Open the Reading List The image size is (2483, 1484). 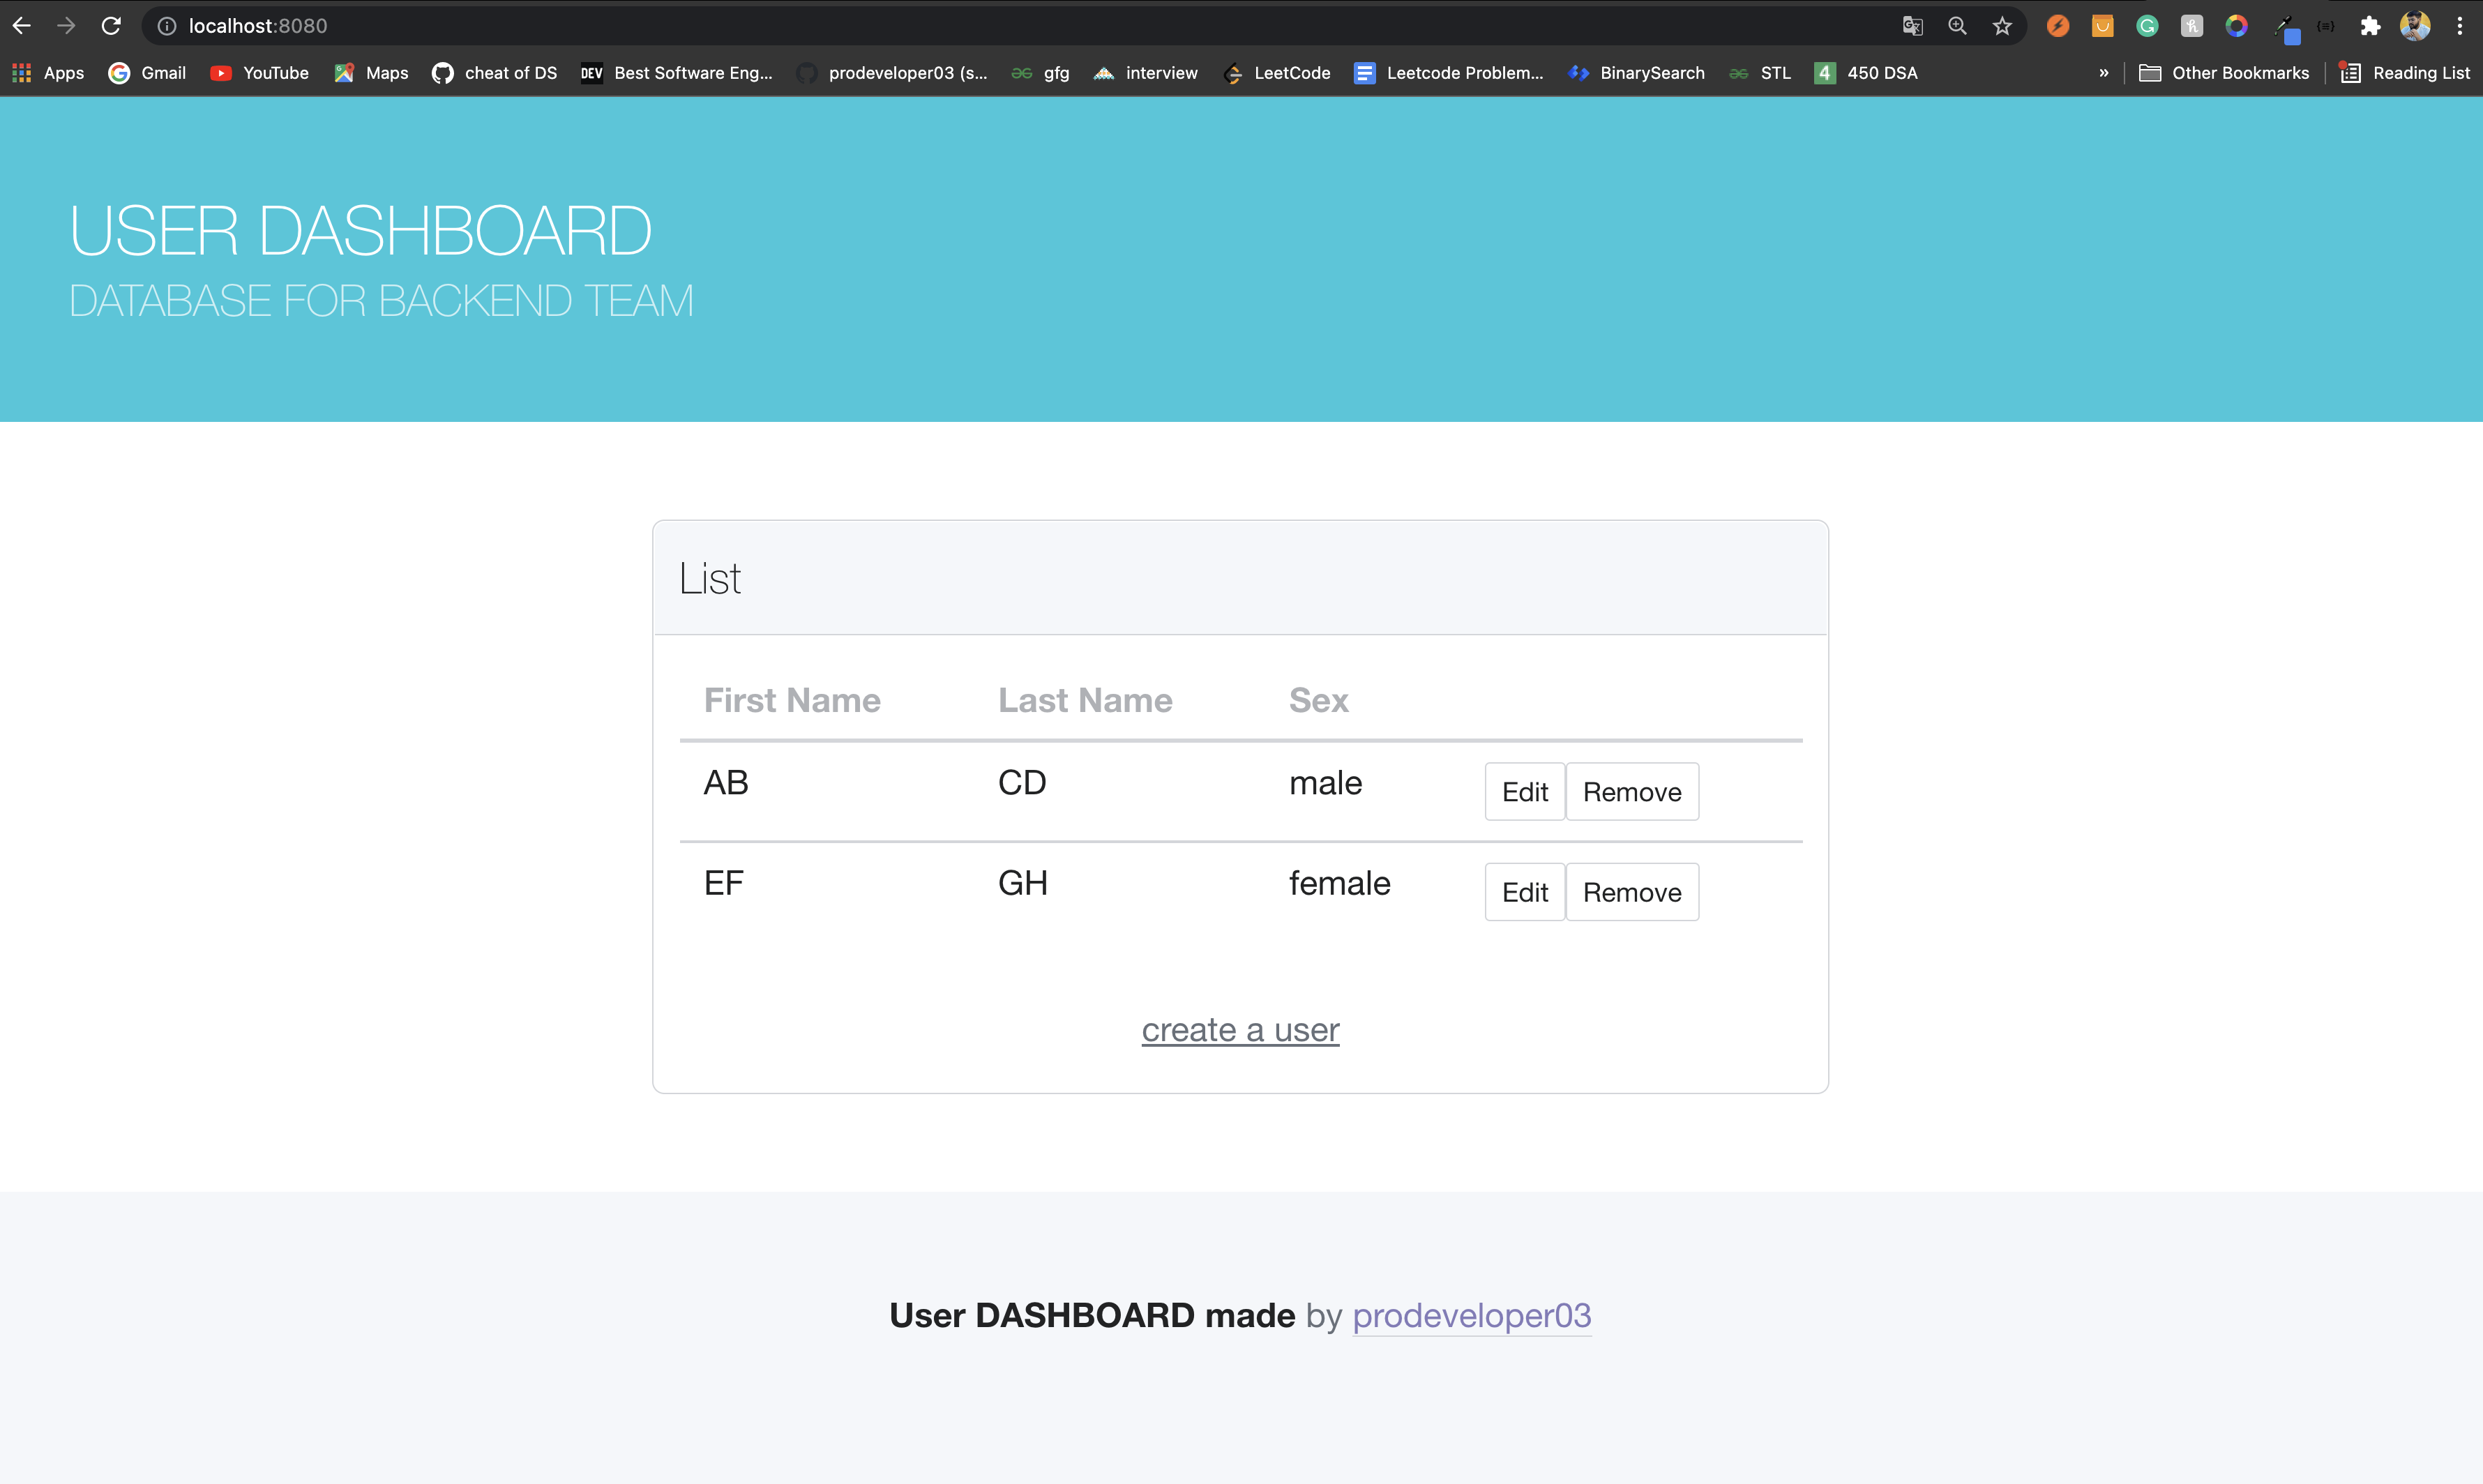tap(2404, 72)
